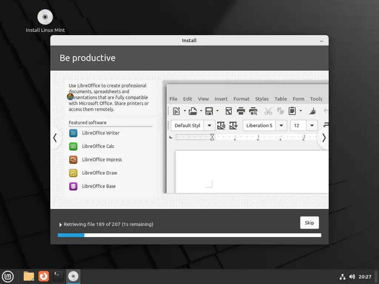Click the New Style from selection icon

pos(233,126)
